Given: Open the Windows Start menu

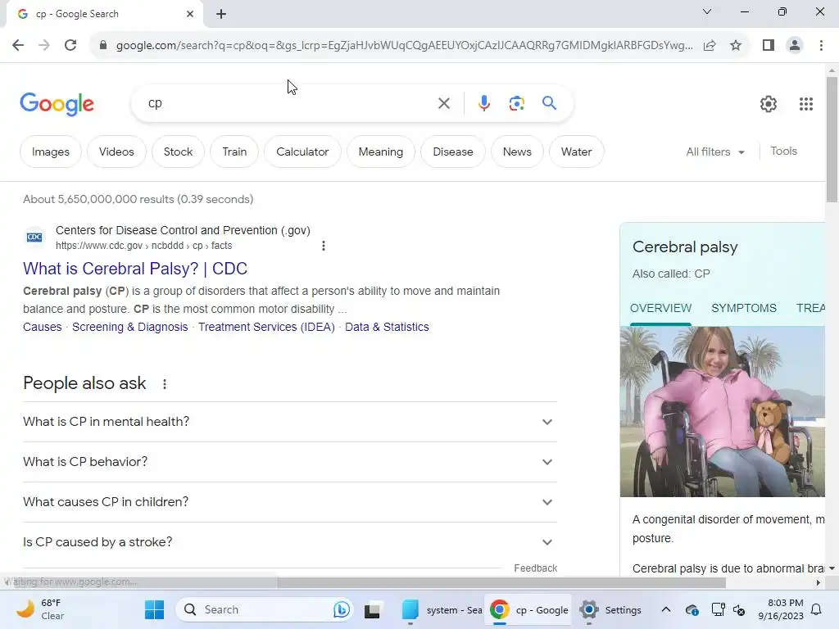Looking at the screenshot, I should (x=154, y=609).
